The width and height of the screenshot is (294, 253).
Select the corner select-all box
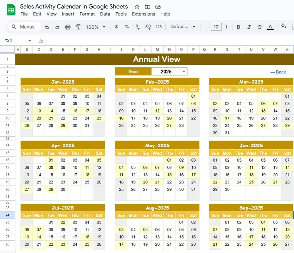coord(7,50)
